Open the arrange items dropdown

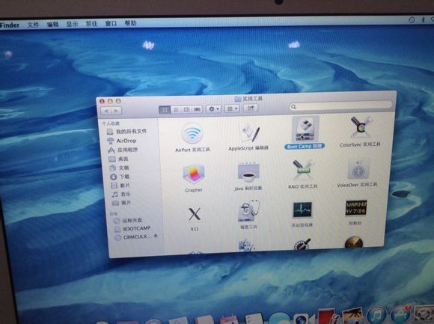tap(232, 108)
